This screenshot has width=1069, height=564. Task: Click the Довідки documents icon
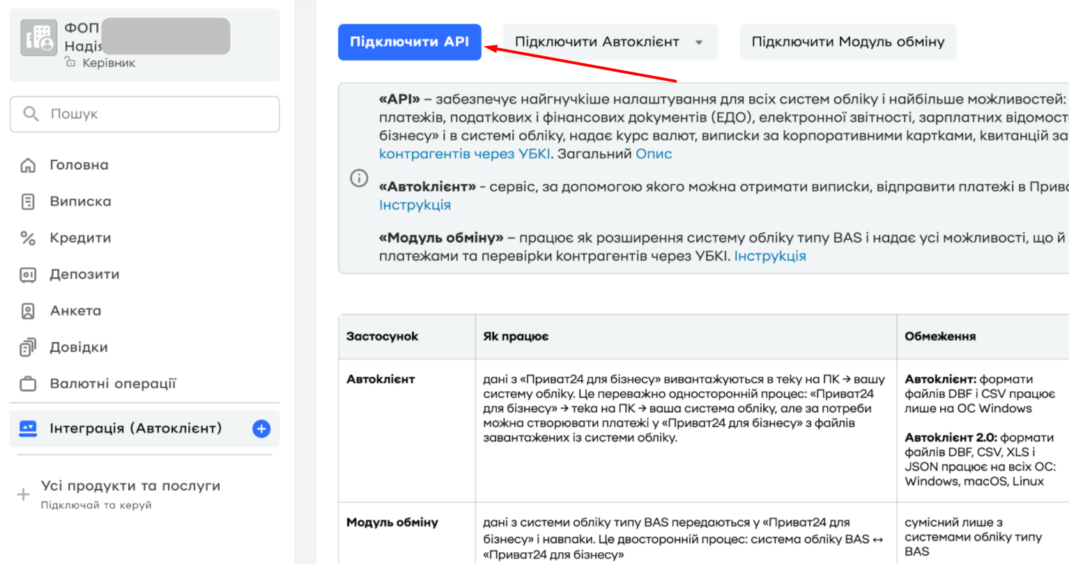tap(28, 347)
